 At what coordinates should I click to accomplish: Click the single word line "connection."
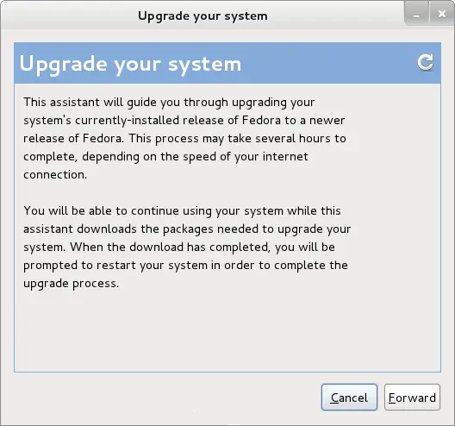(55, 175)
